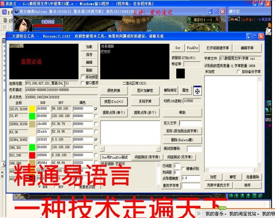
Task: Click the Ocr button
Action: (x=178, y=48)
